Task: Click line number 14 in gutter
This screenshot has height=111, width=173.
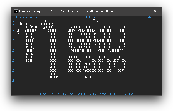Action: click(x=13, y=64)
